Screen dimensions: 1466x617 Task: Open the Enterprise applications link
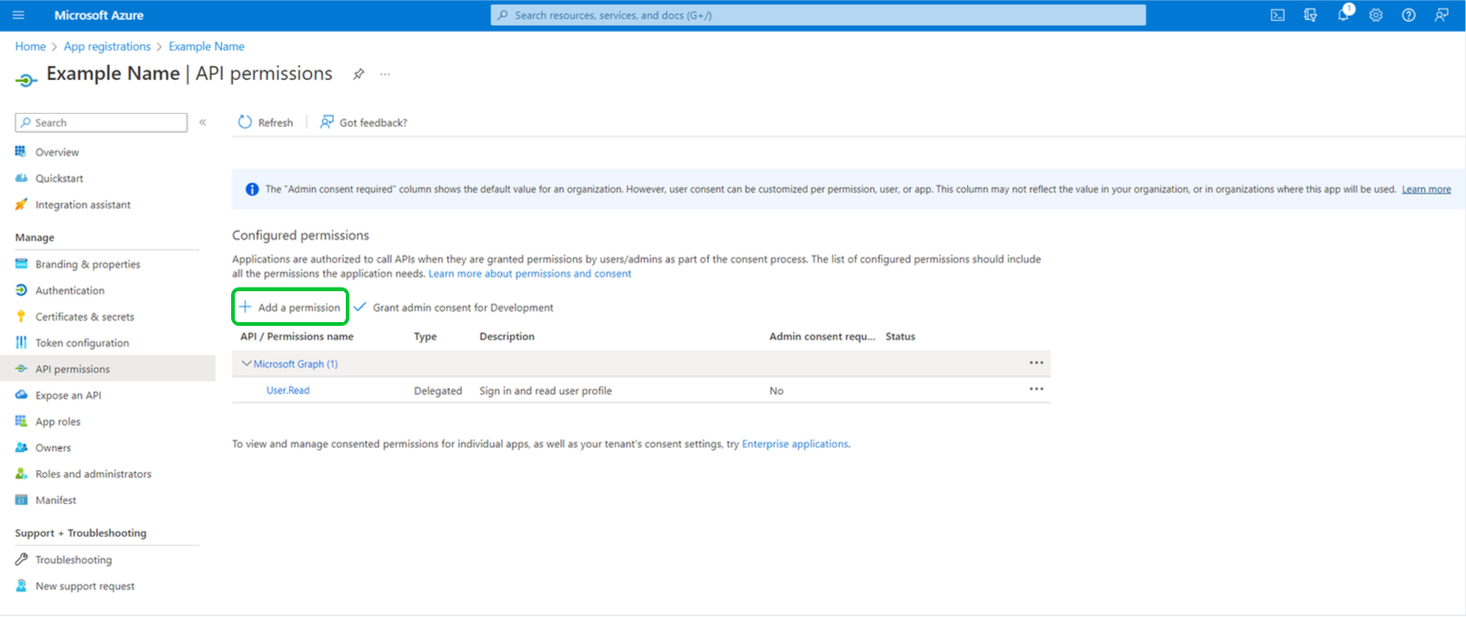794,444
